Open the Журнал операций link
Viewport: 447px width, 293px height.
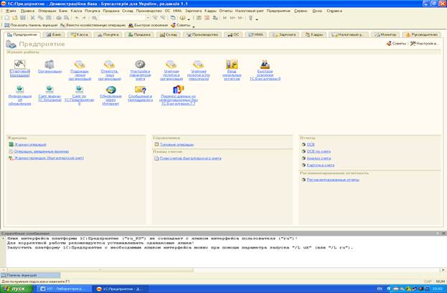pos(31,145)
